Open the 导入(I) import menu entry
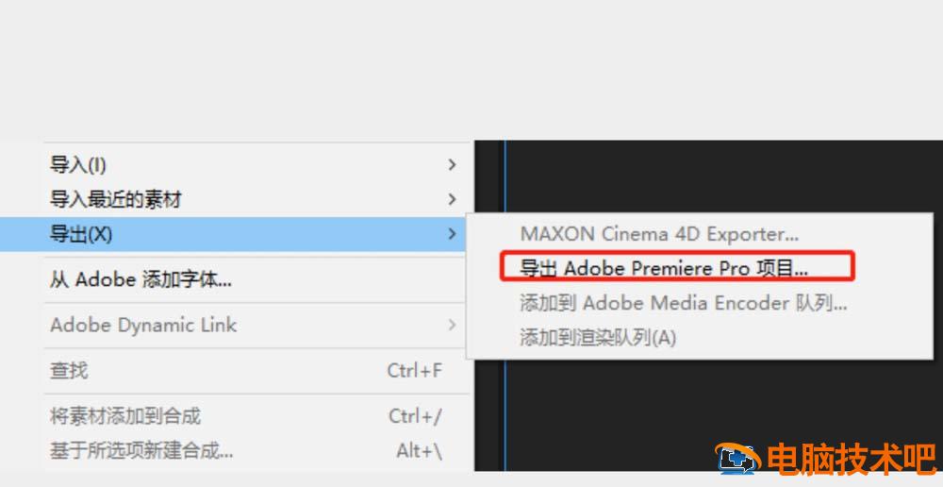Viewport: 943px width, 487px height. (x=256, y=164)
